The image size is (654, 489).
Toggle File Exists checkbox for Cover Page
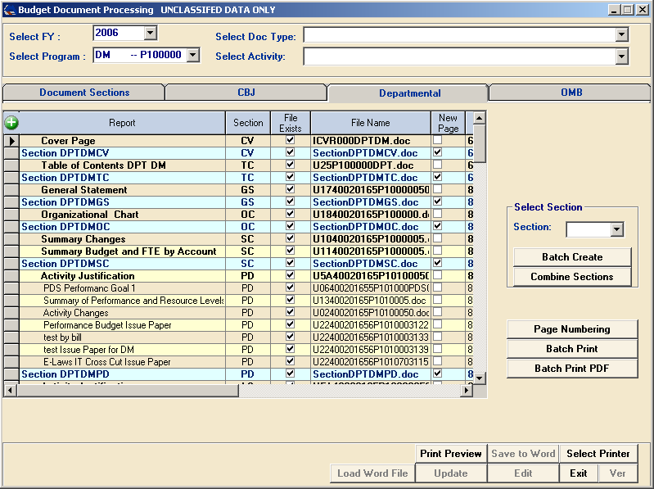pyautogui.click(x=290, y=141)
